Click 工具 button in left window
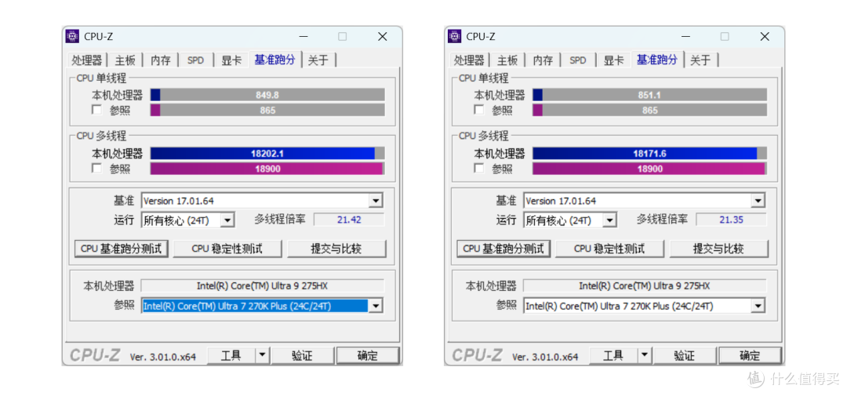The height and width of the screenshot is (396, 847). click(x=231, y=355)
